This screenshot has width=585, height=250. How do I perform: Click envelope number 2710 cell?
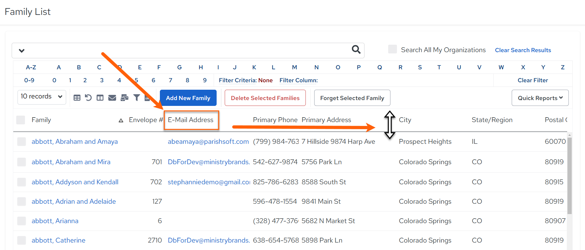(155, 240)
